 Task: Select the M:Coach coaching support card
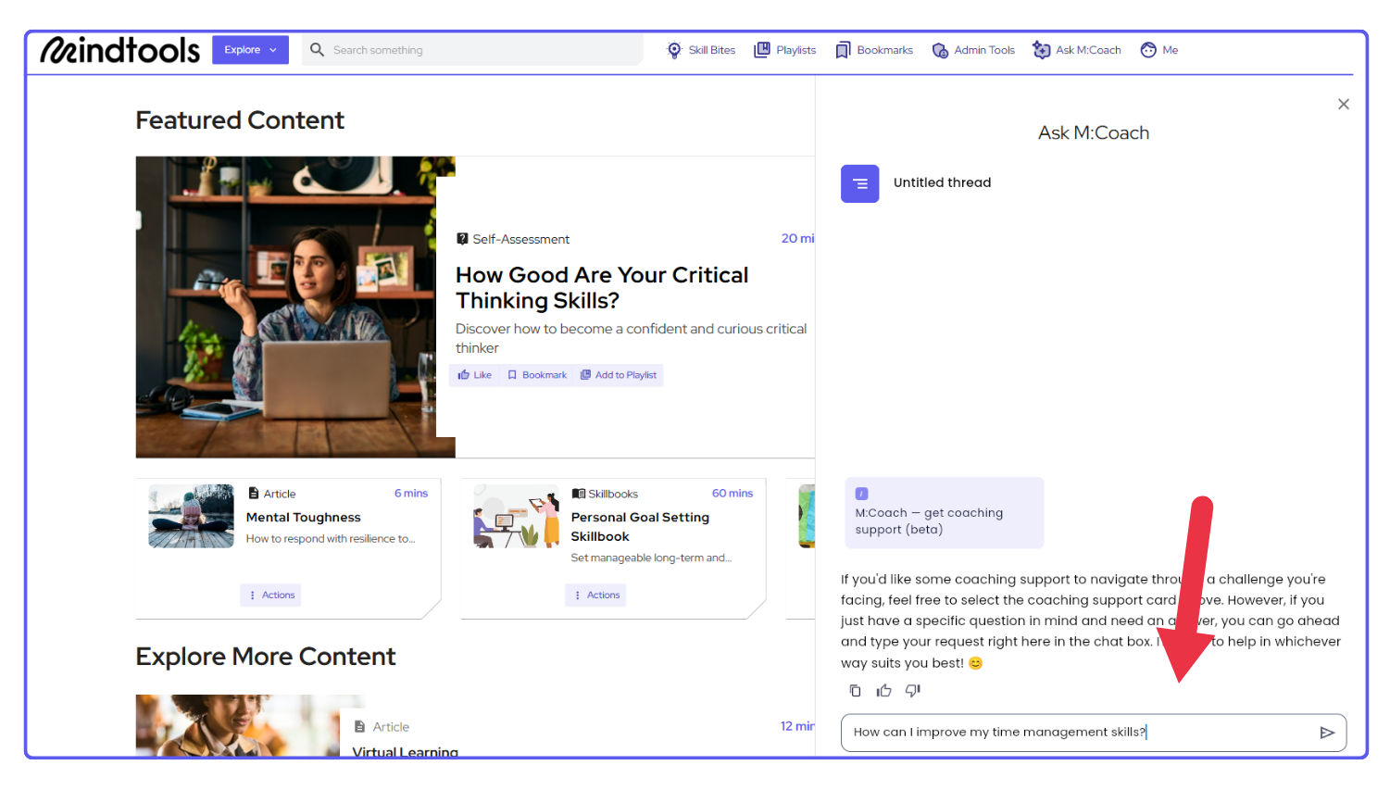[943, 513]
